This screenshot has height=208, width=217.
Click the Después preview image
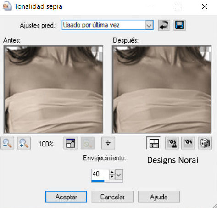(162, 89)
